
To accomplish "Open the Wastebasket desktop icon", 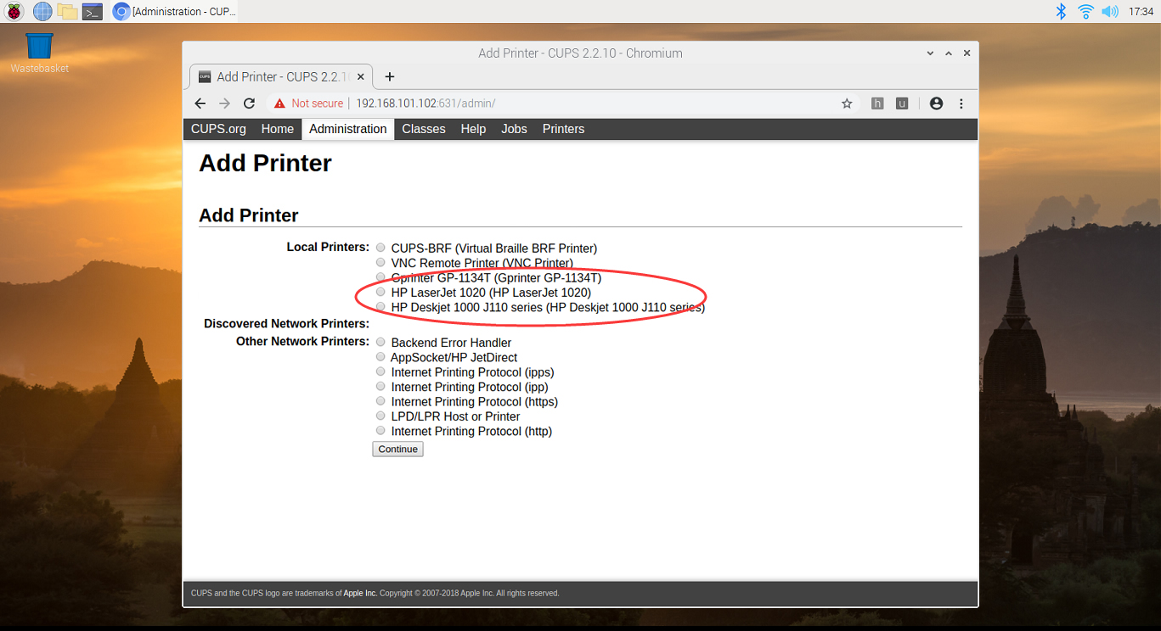I will coord(39,53).
